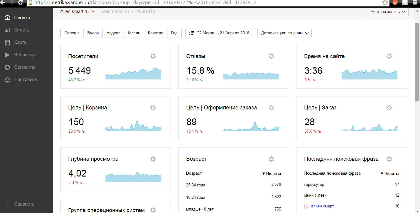This screenshot has height=213, width=420.
Task: Open the Вебвизор section
Action: [24, 55]
